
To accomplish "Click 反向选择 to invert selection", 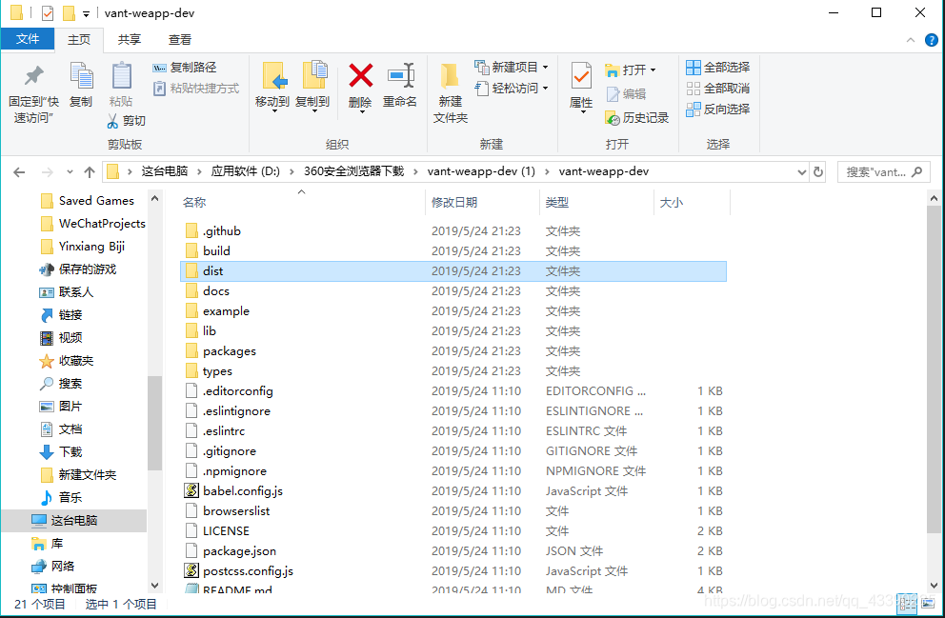I will coord(717,109).
